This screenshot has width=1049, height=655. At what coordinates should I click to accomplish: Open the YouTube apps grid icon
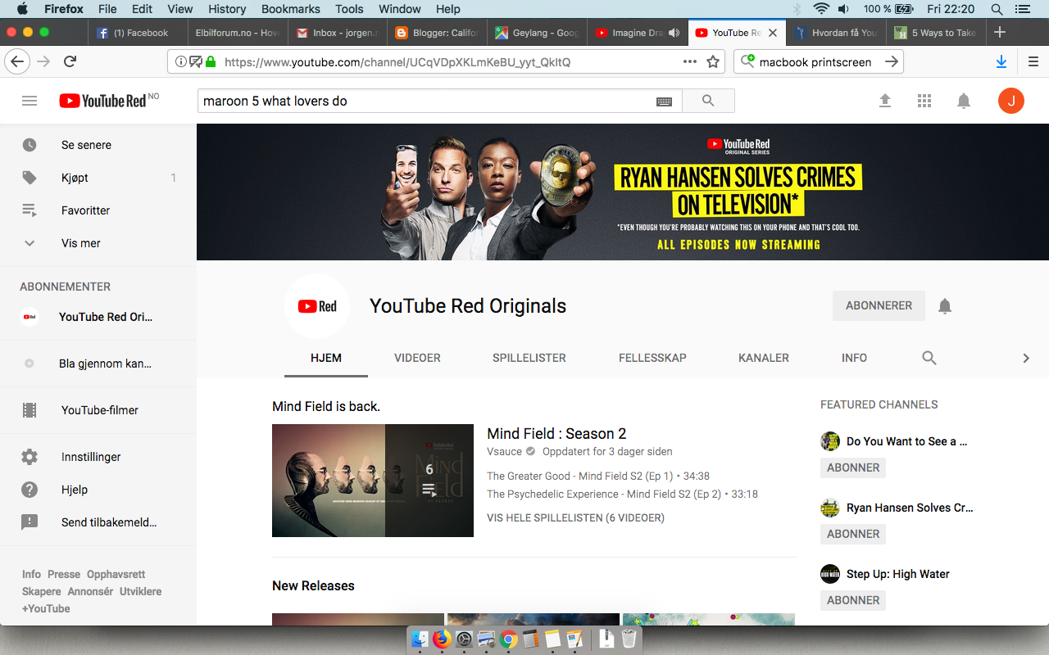[x=924, y=101]
